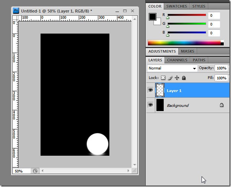
Task: Click the Background layer padlock icon
Action: point(221,105)
